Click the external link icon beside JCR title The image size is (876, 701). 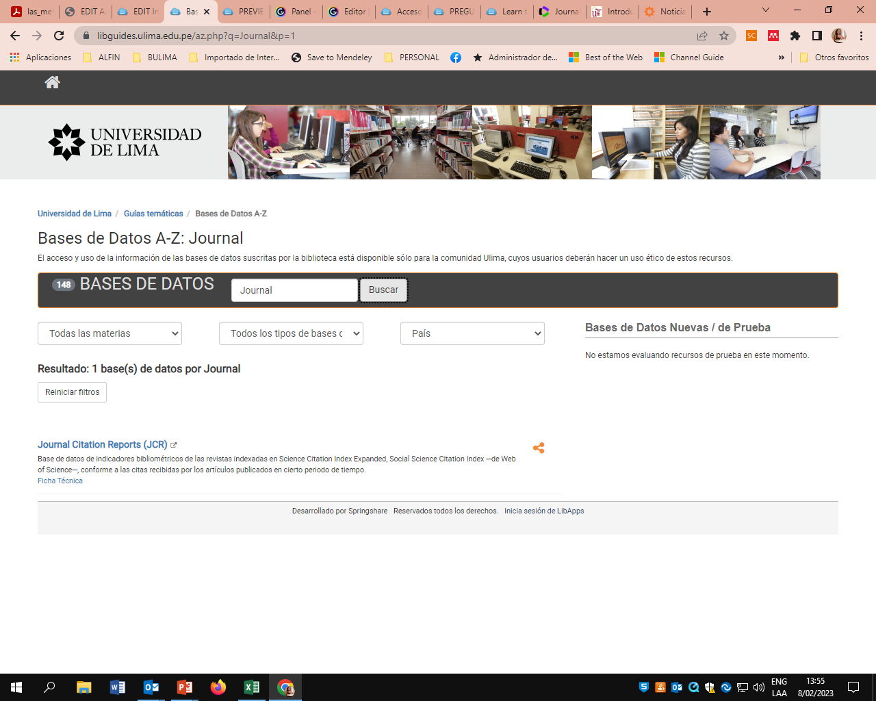point(175,444)
